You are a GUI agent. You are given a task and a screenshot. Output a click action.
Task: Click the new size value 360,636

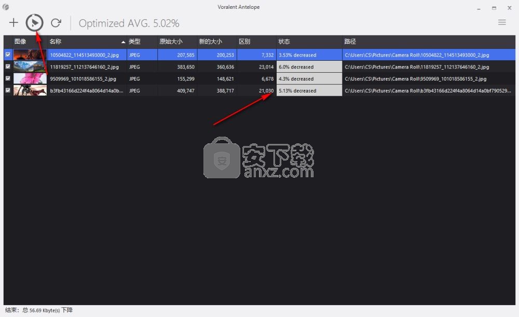[225, 67]
